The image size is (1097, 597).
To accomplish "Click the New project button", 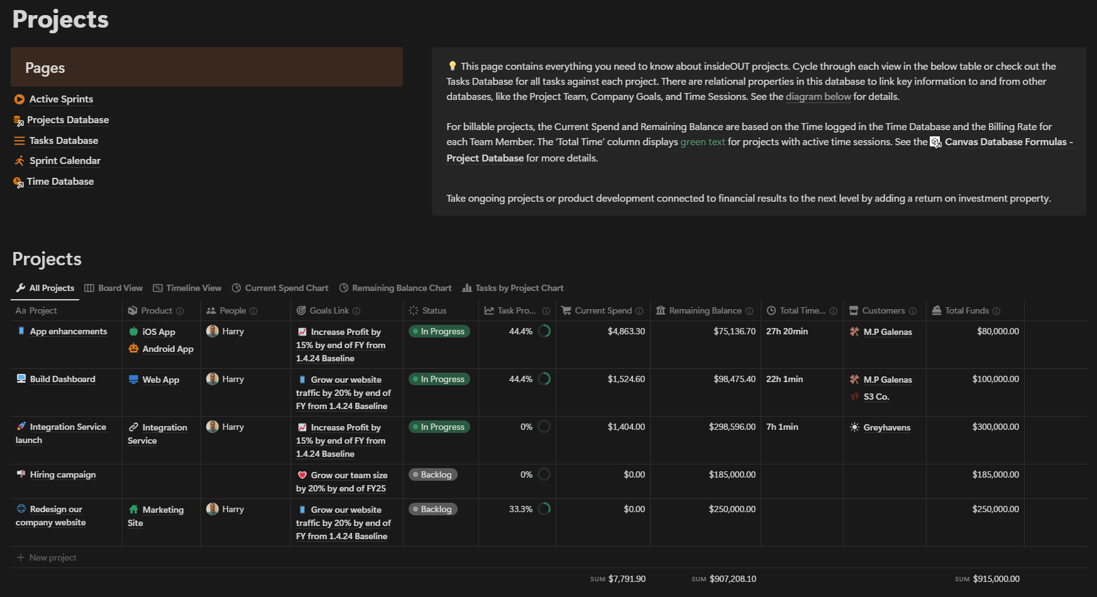I will pyautogui.click(x=47, y=557).
